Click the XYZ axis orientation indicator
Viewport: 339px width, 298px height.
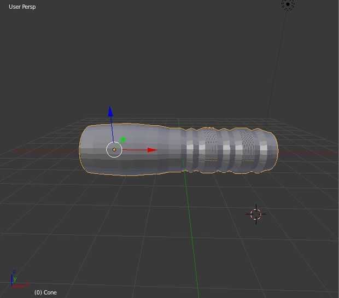(19, 280)
